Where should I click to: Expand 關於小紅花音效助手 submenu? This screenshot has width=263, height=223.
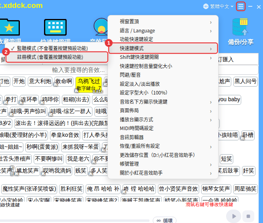pos(163,173)
